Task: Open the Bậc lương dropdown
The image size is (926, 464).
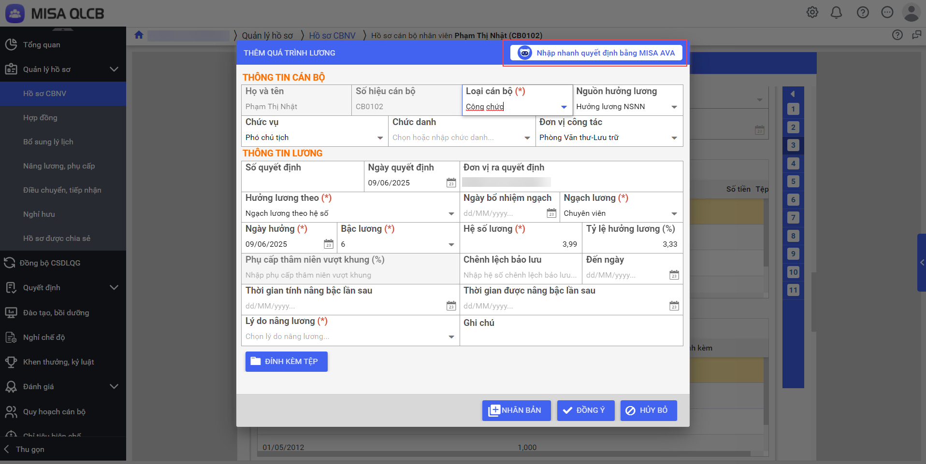Action: (x=451, y=245)
